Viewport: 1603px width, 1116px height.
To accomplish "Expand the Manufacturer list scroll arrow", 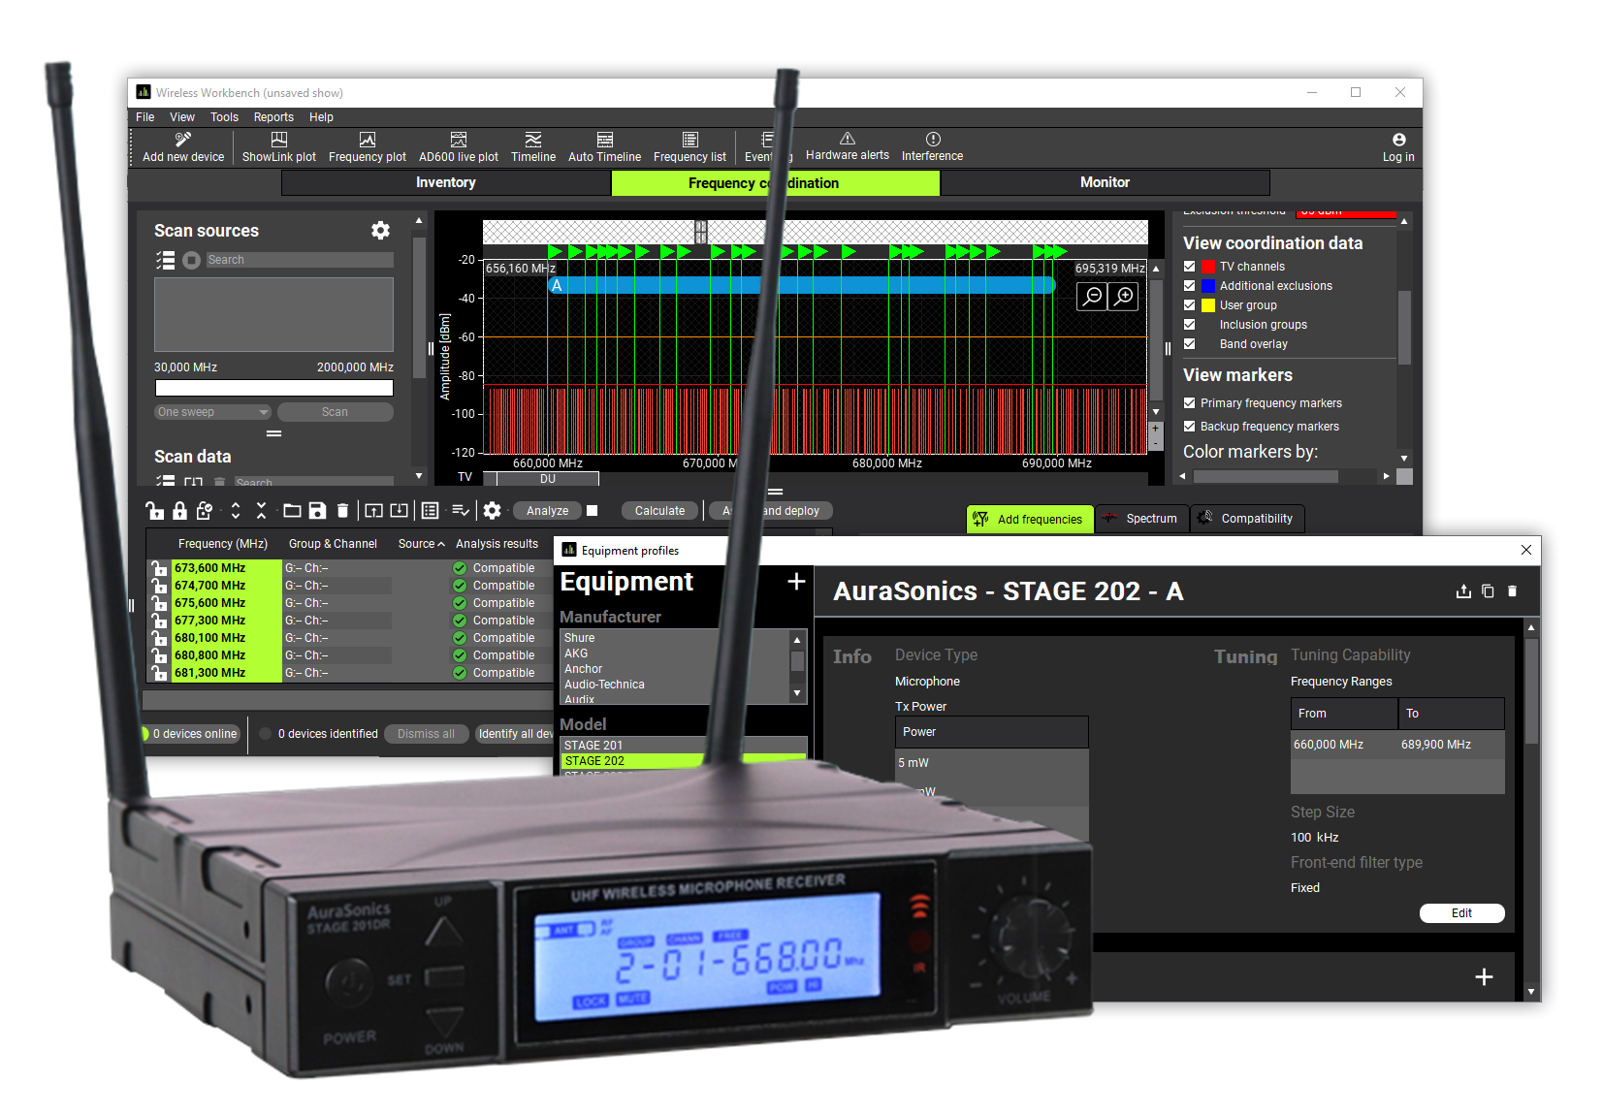I will [x=797, y=691].
